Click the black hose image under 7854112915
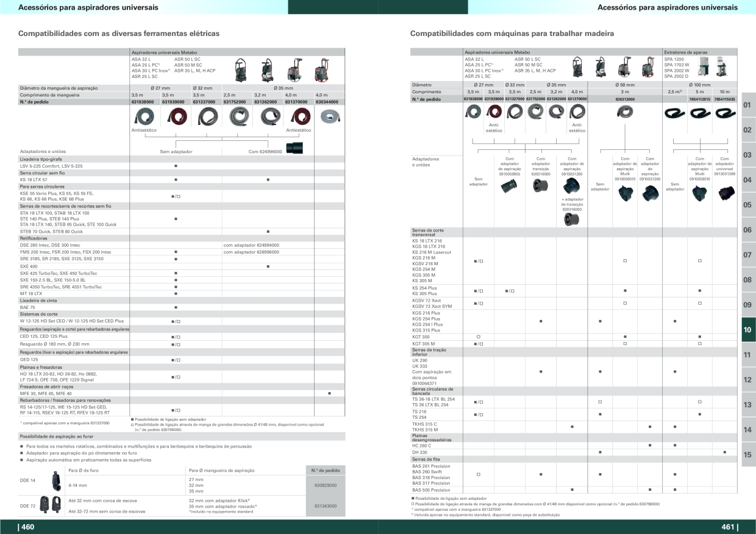 pos(700,113)
